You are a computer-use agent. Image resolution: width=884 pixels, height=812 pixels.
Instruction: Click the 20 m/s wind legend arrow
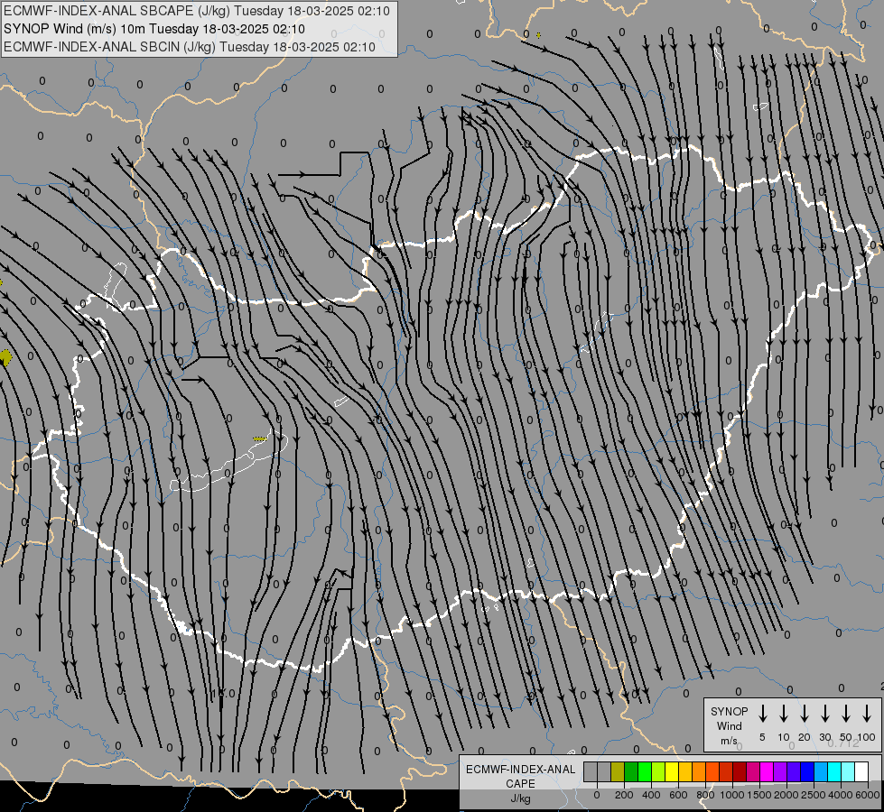804,714
